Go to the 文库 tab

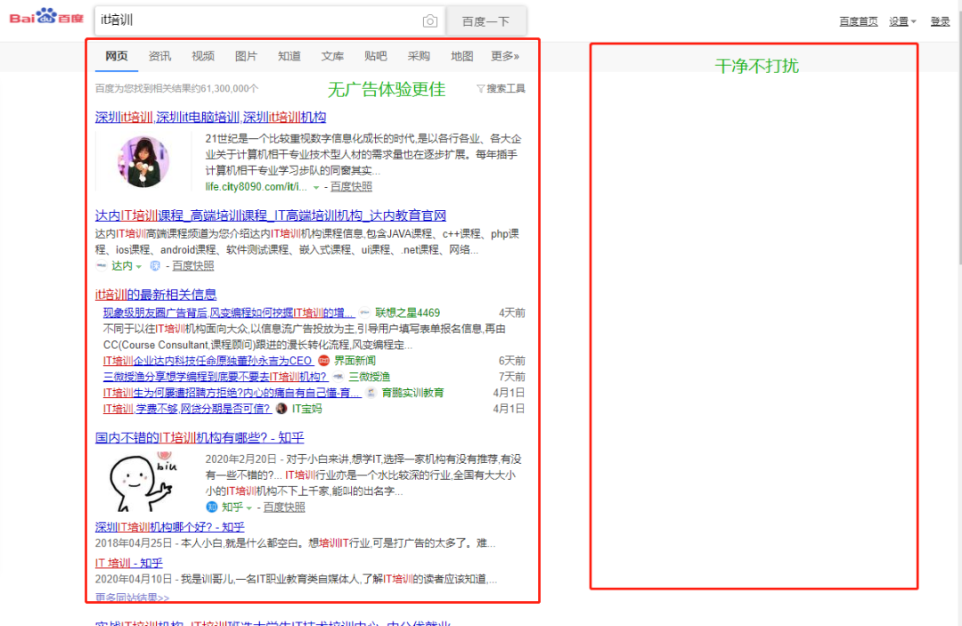(x=332, y=56)
